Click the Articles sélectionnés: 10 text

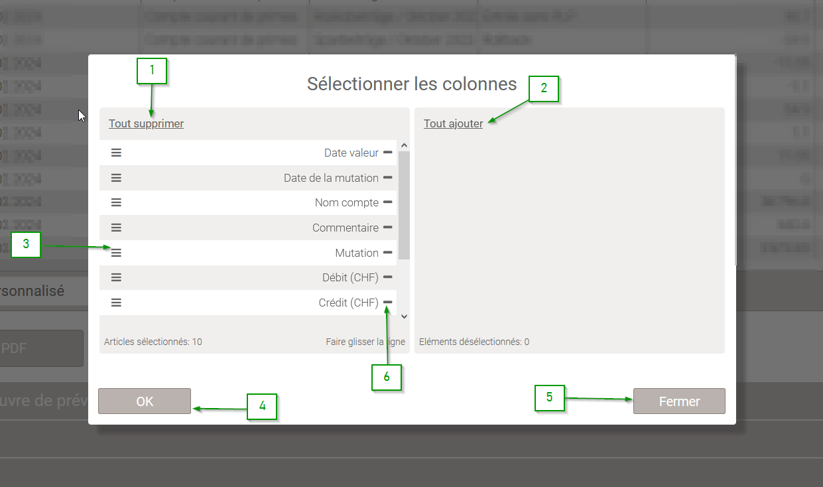click(153, 342)
